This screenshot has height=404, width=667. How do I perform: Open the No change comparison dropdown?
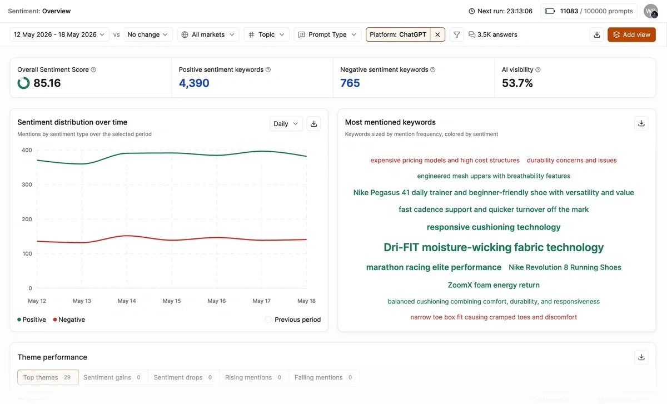point(148,34)
